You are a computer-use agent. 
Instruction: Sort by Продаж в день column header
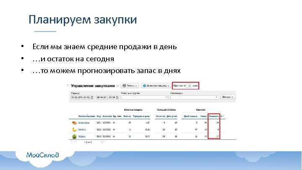141,116
